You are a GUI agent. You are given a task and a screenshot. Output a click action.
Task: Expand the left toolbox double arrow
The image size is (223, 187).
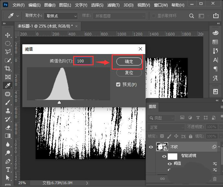click(4, 24)
